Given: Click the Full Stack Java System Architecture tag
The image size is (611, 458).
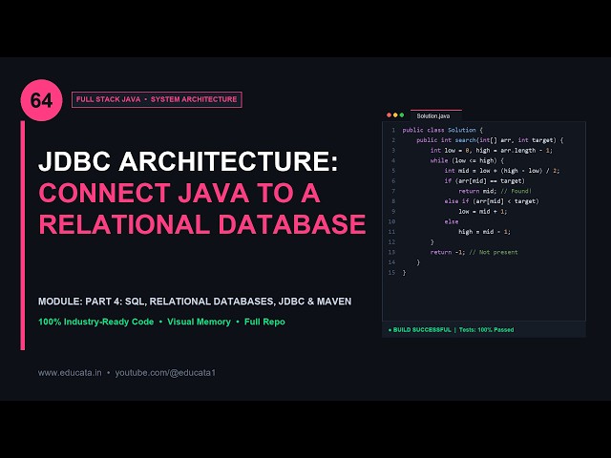Looking at the screenshot, I should [x=157, y=99].
